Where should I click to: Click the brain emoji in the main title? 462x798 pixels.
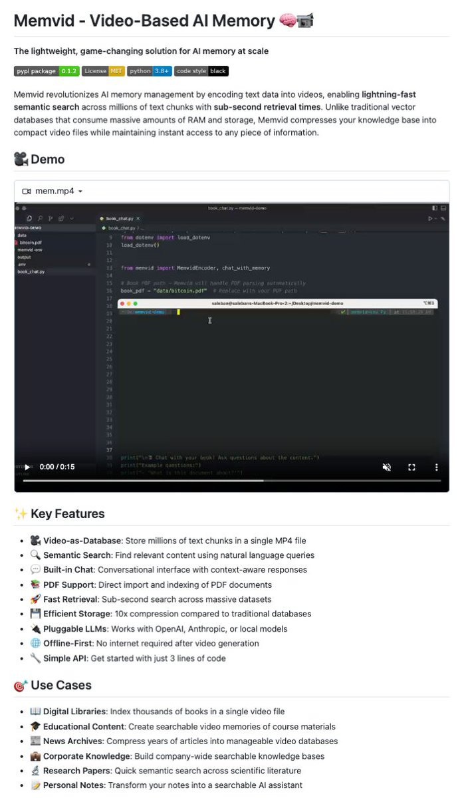287,21
